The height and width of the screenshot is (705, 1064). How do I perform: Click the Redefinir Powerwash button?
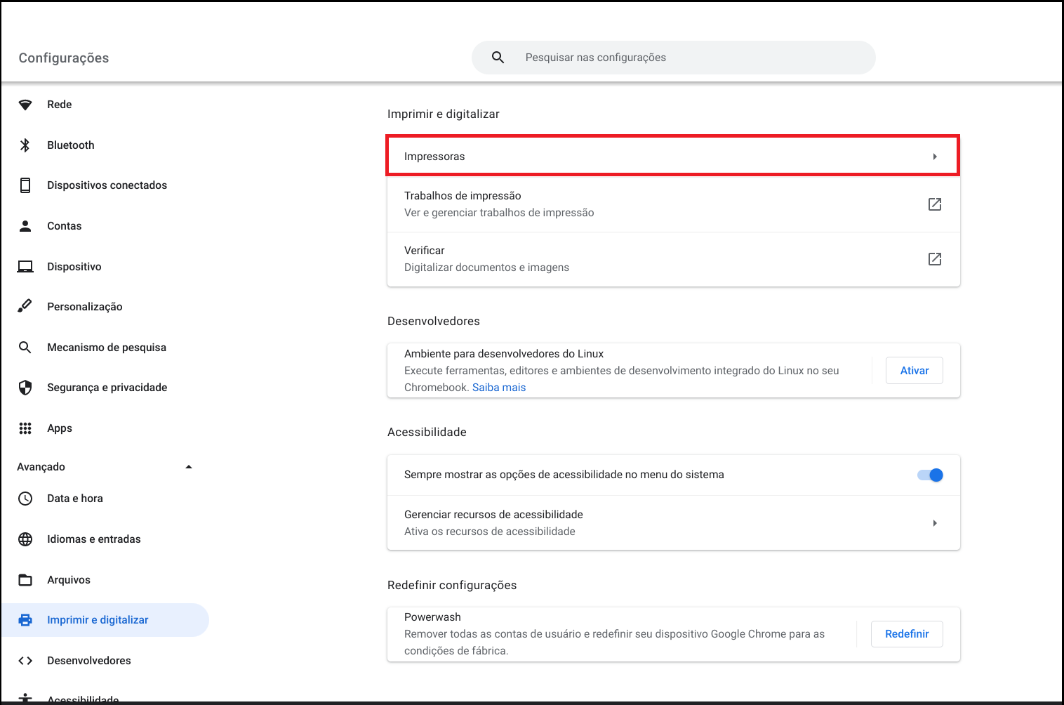click(x=906, y=634)
